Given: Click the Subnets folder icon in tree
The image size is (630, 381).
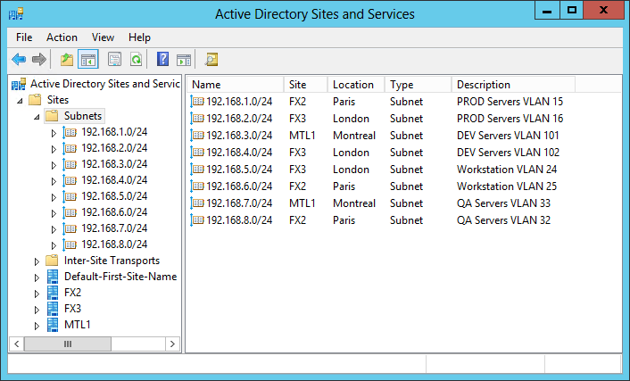Looking at the screenshot, I should 52,116.
